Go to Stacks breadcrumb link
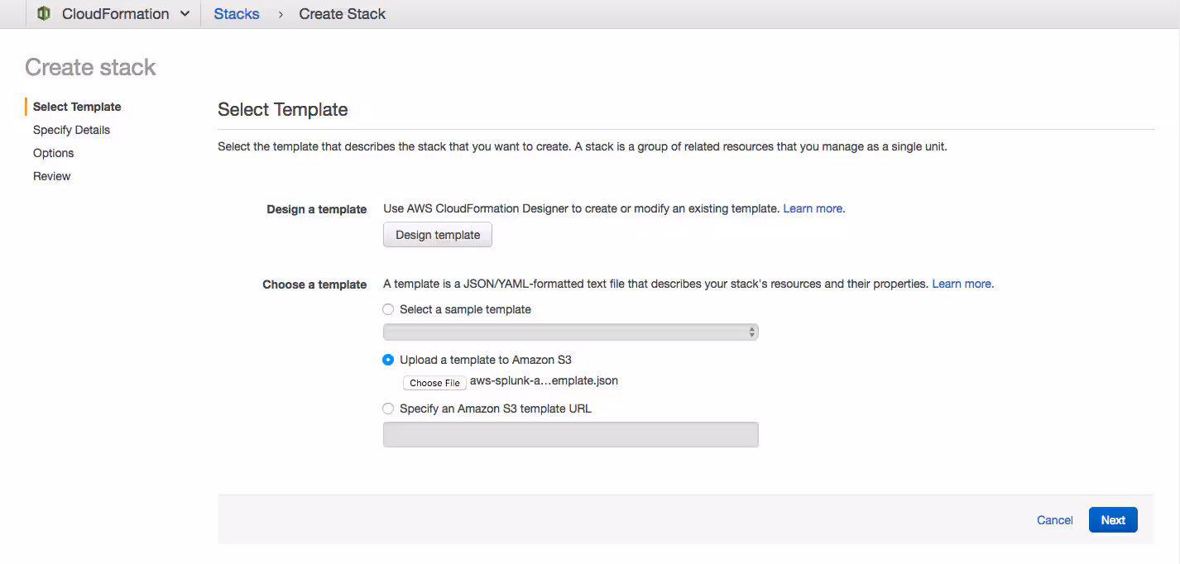 tap(236, 14)
